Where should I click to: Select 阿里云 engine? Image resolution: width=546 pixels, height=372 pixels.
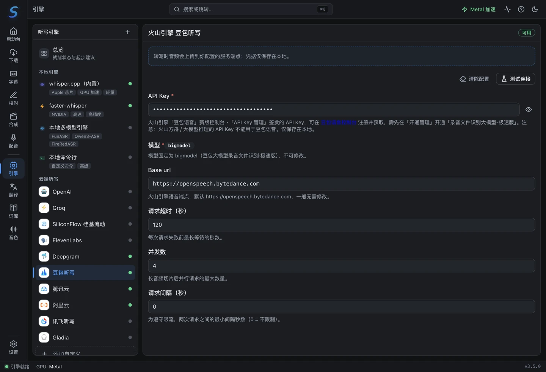pyautogui.click(x=85, y=305)
